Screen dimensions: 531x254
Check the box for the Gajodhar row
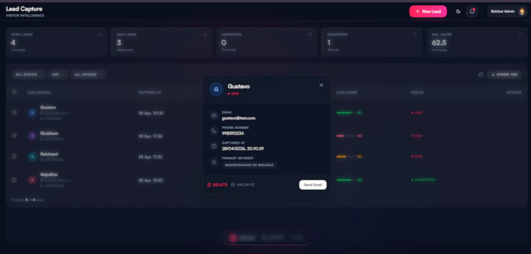(14, 180)
